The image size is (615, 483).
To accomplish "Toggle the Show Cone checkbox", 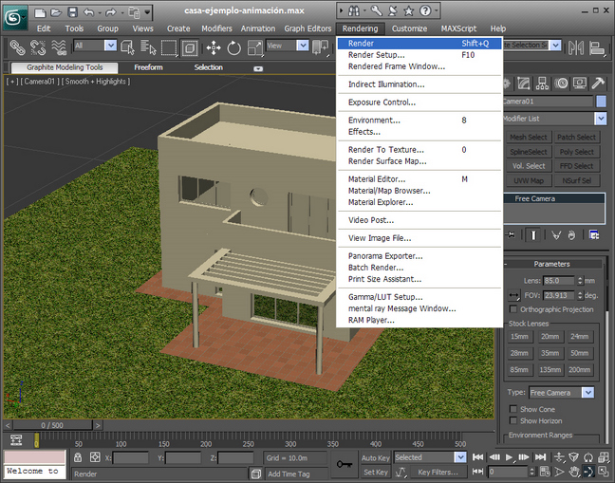I will tap(513, 409).
